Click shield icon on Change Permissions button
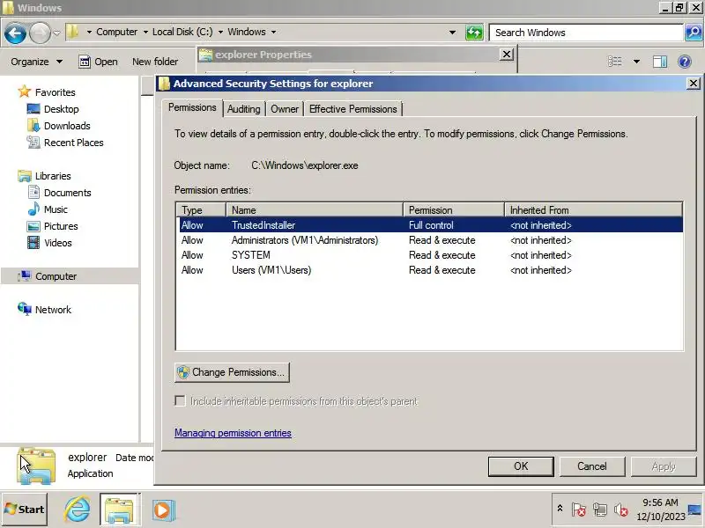Image resolution: width=705 pixels, height=528 pixels. point(183,372)
